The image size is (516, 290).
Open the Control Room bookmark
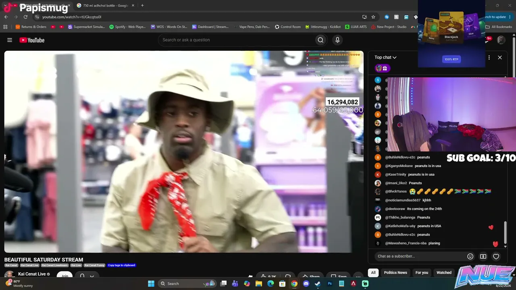tap(288, 27)
